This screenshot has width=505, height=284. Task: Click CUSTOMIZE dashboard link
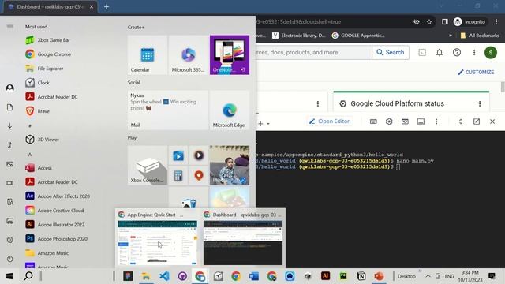pos(476,72)
